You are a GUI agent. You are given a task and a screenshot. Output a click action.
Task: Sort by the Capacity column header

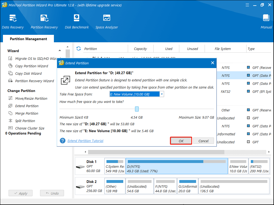140,49
